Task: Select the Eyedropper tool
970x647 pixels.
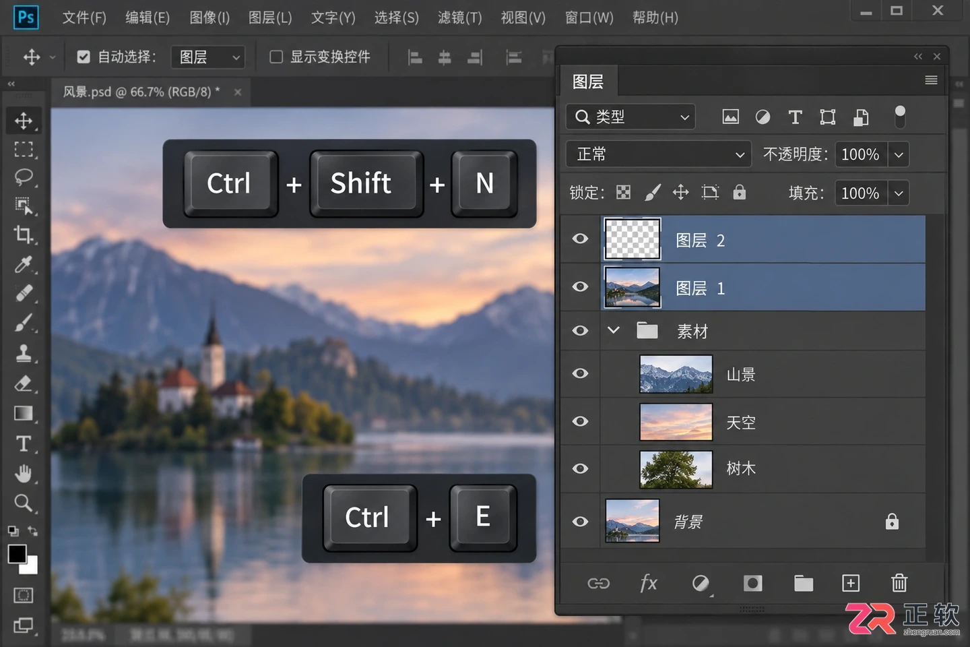Action: tap(24, 264)
